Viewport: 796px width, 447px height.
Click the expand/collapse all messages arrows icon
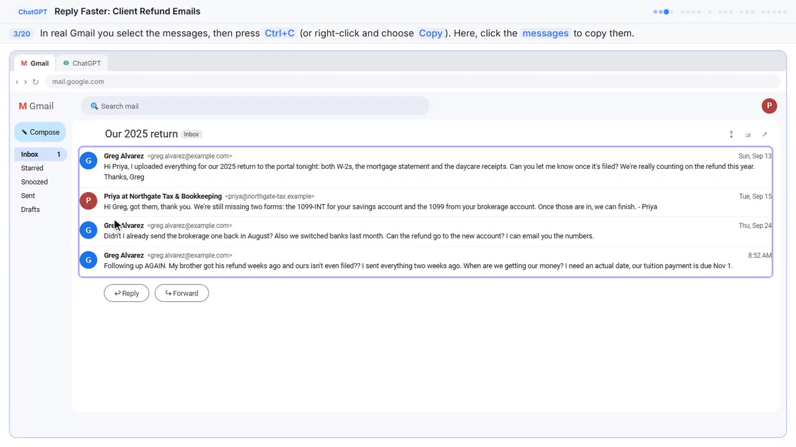click(x=731, y=134)
